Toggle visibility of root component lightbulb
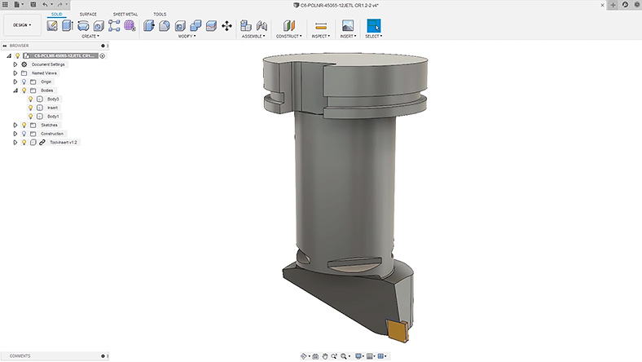 18,55
